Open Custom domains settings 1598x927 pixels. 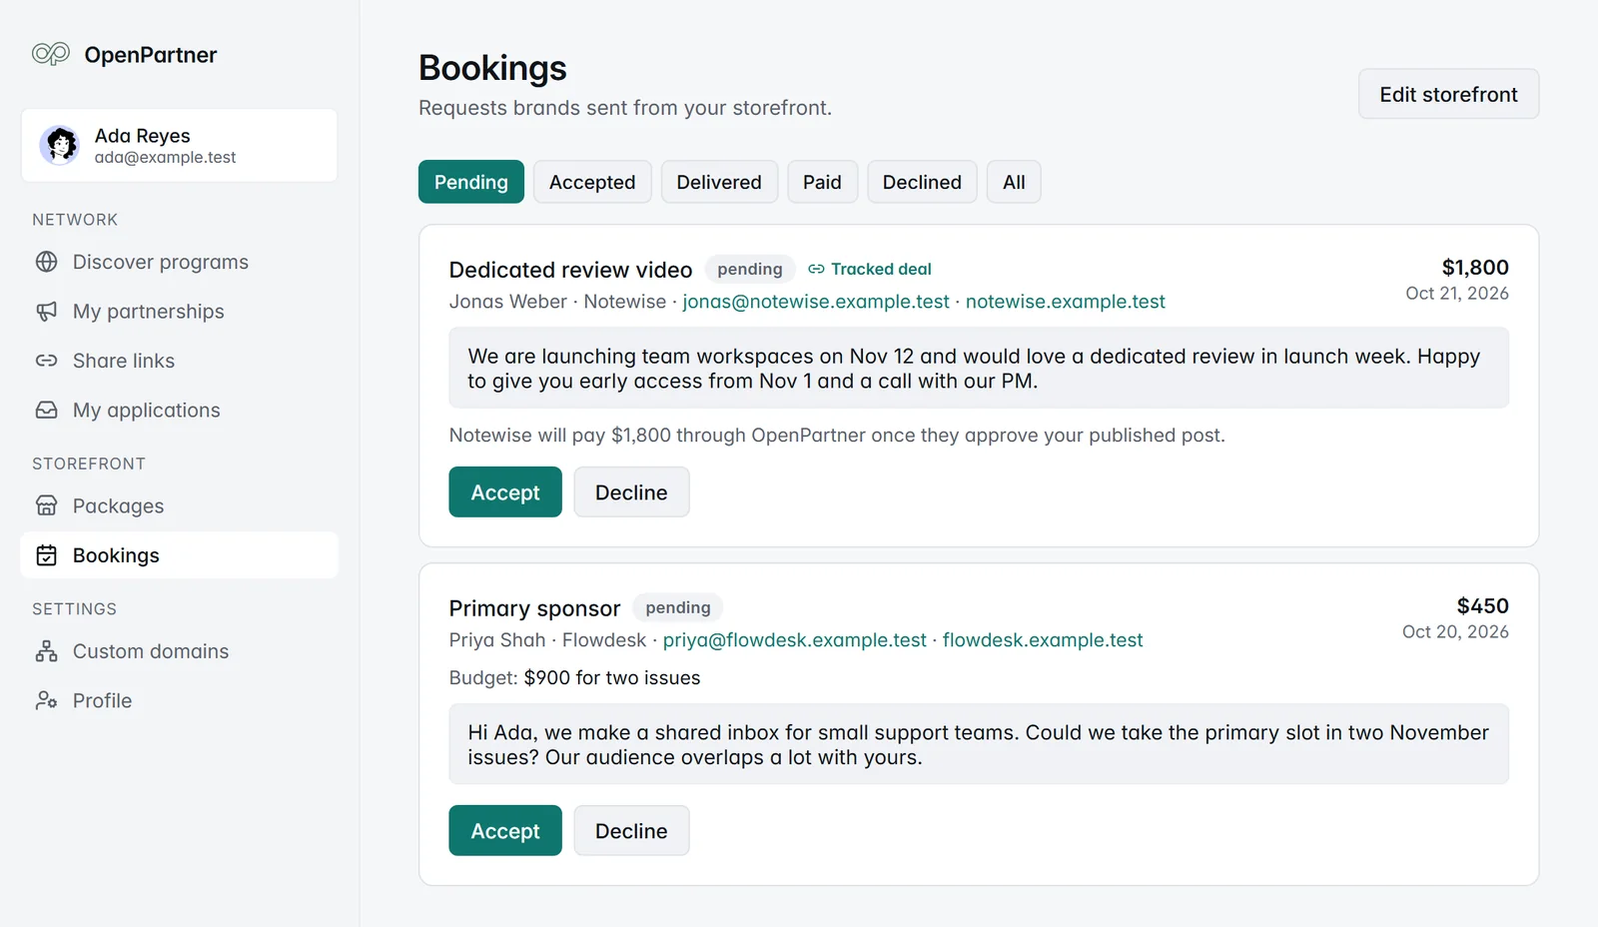click(180, 651)
